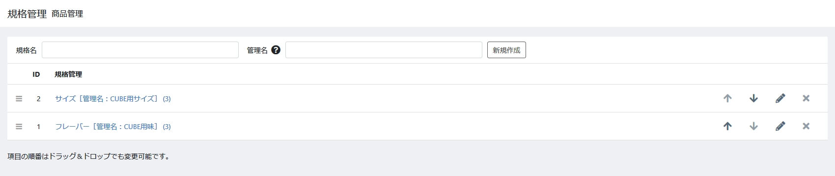
Task: Click the 商品管理 subtitle text
Action: coord(67,14)
